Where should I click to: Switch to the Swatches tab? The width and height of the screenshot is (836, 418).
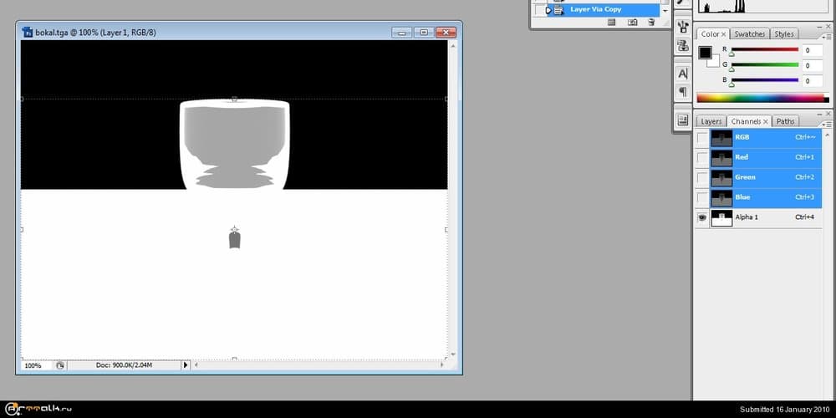749,34
